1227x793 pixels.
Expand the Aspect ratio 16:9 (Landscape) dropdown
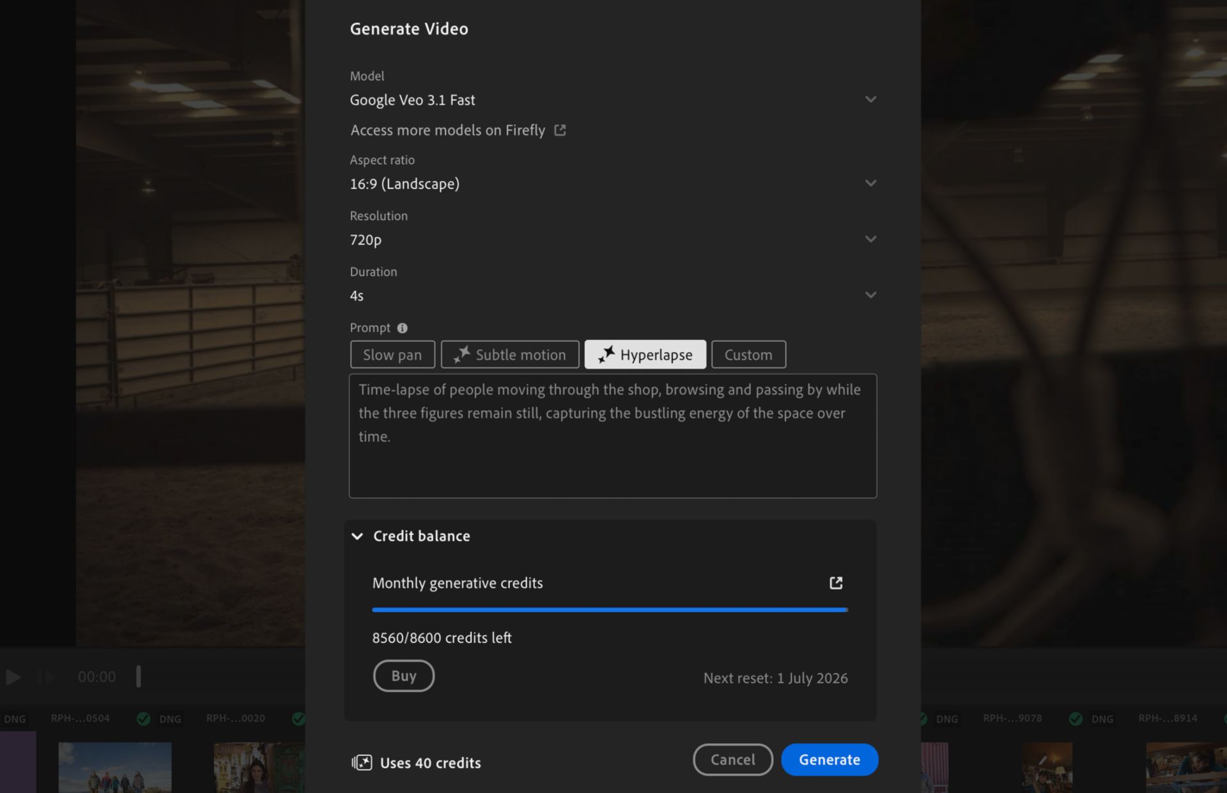tap(613, 184)
